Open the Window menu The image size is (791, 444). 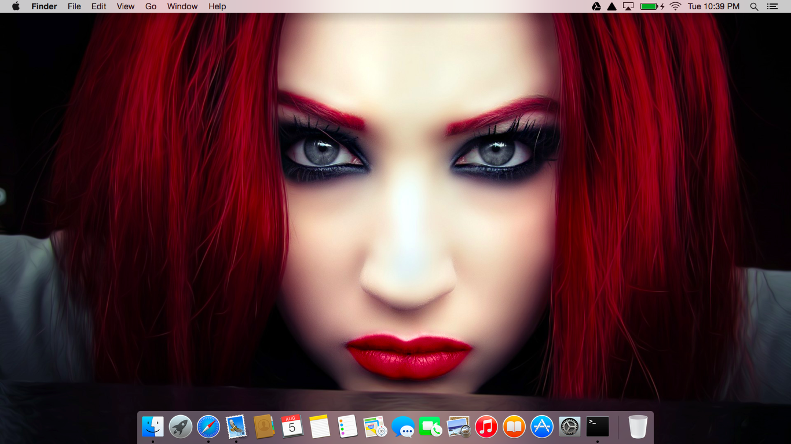182,6
